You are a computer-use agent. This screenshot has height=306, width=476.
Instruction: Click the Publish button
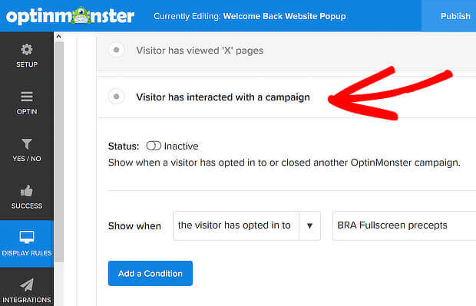point(455,16)
